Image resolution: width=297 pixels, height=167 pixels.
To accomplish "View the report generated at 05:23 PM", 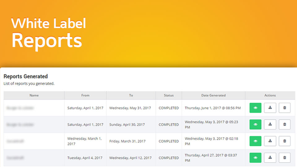I will click(x=255, y=125).
